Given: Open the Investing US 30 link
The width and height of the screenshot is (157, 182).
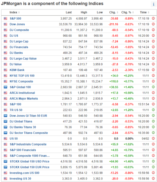Looking at the screenshot, I should pos(20,179).
